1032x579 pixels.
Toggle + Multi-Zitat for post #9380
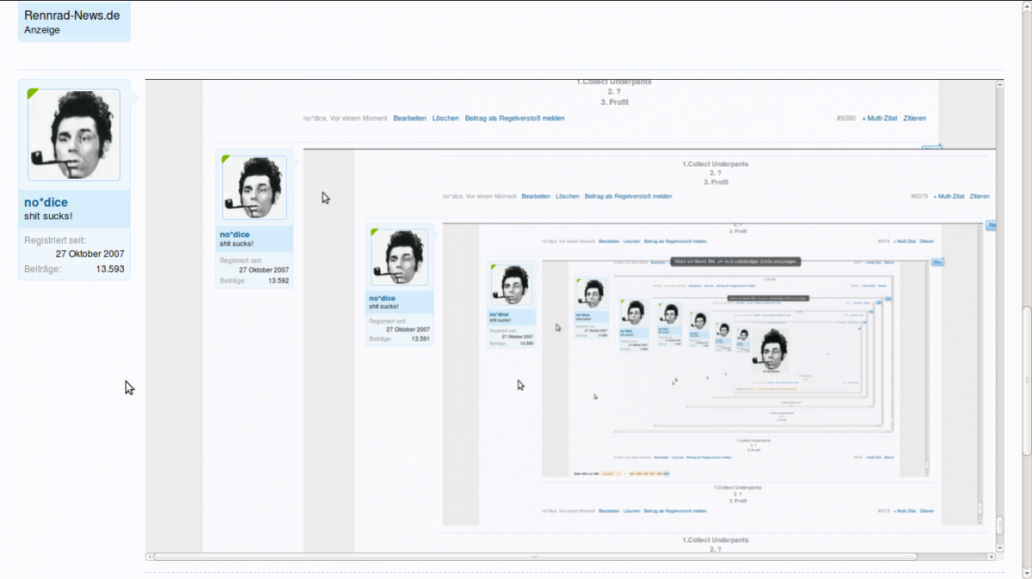879,119
